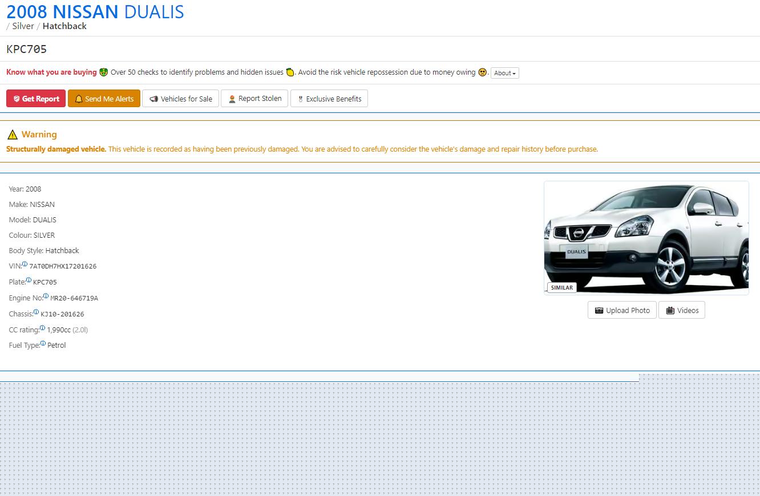This screenshot has height=496, width=760.
Task: Click the 'Make: NISSAN' line
Action: [32, 205]
